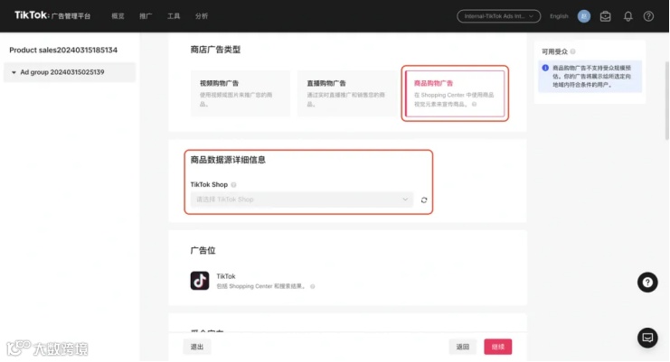670x362 pixels.
Task: Click the 商店广告类型 heading
Action: (x=215, y=50)
